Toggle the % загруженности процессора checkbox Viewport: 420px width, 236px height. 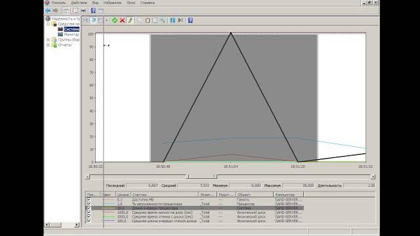pos(89,204)
